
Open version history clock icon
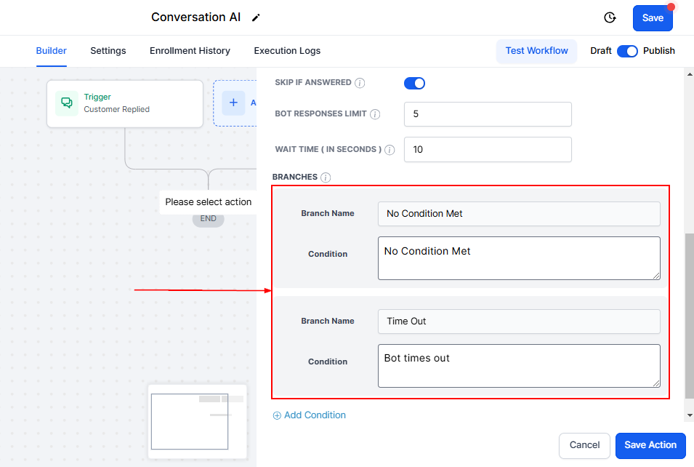tap(610, 17)
